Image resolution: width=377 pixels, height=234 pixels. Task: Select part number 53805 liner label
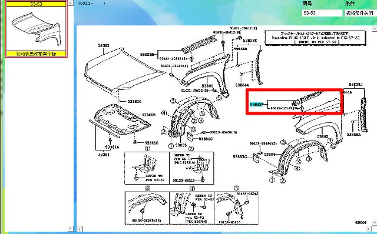(181, 145)
